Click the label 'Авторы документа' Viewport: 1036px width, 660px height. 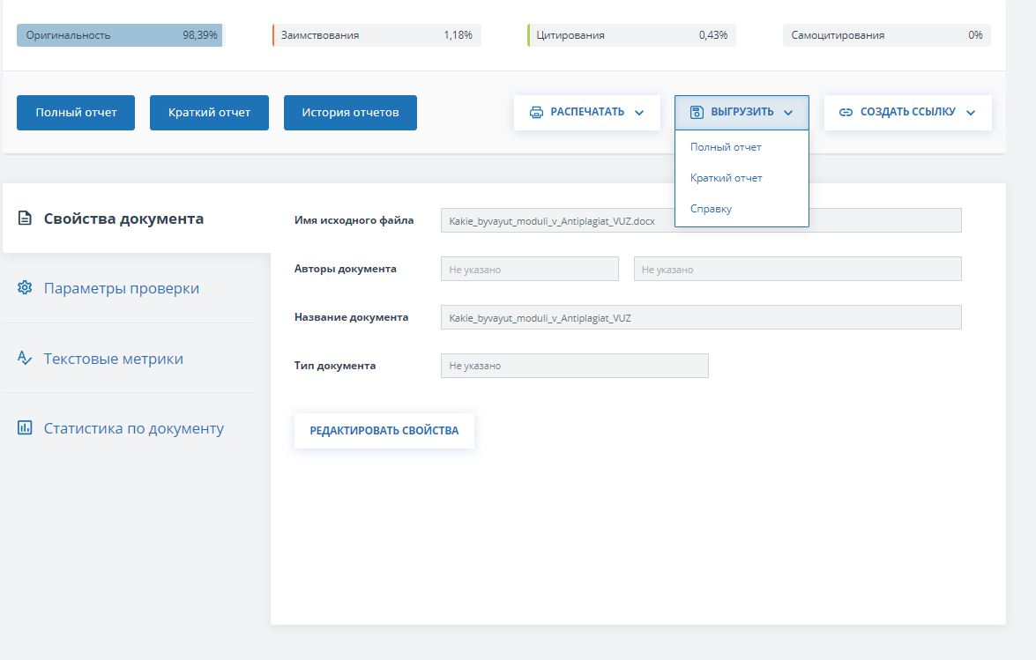(x=346, y=269)
